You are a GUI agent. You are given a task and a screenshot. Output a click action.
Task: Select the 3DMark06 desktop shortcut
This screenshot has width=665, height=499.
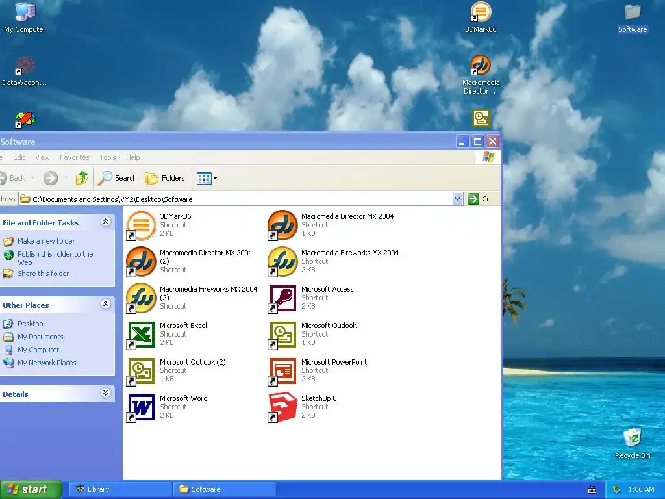481,17
